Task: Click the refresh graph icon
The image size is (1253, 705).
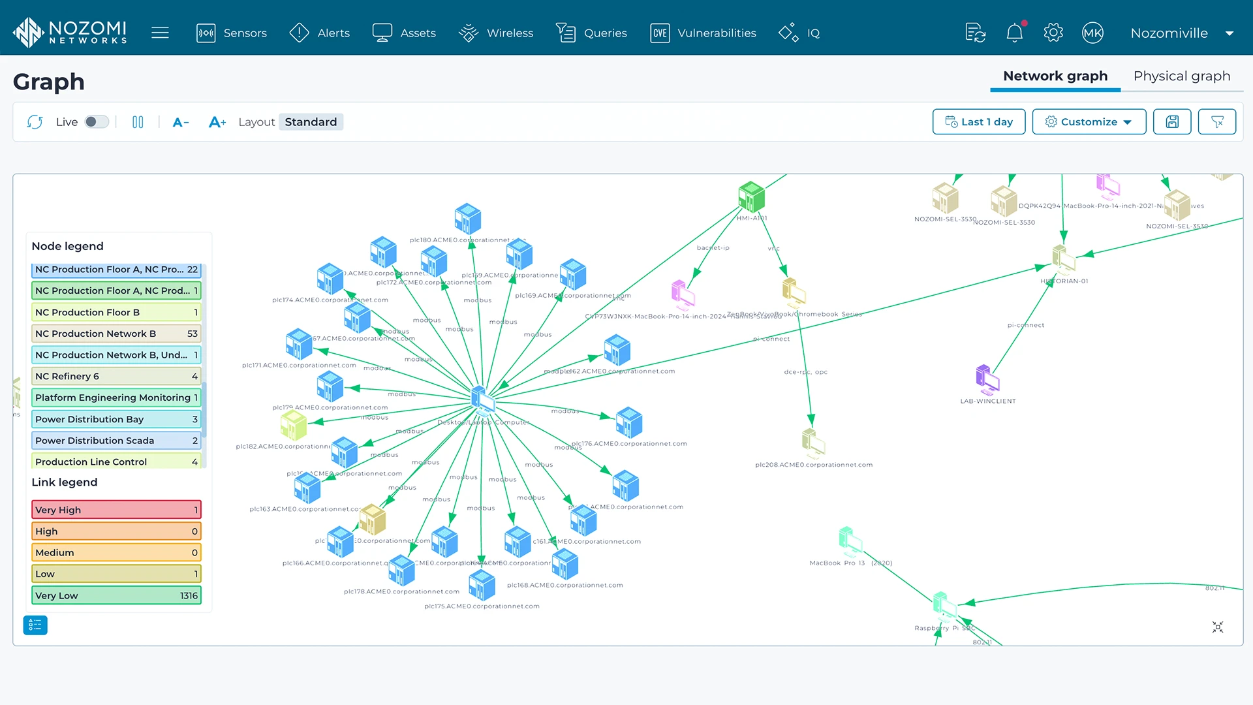Action: [x=35, y=122]
